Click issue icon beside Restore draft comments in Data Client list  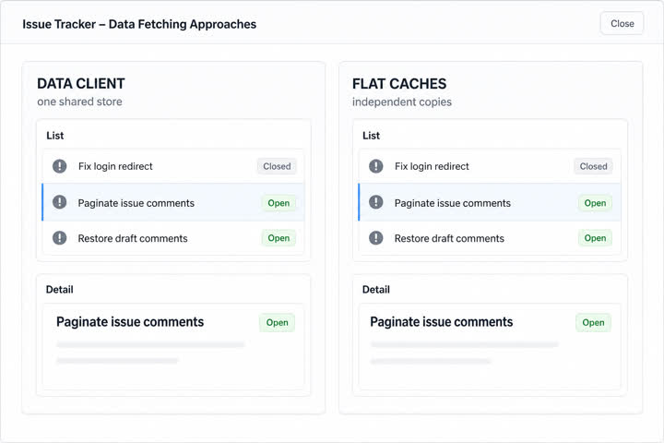pos(59,238)
